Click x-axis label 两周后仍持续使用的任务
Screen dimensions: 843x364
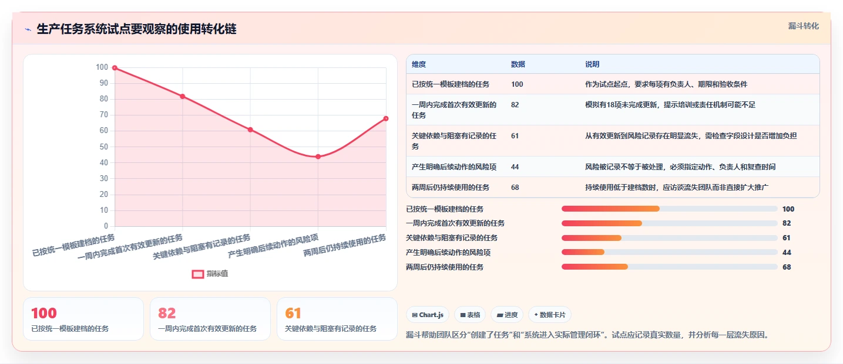coord(345,246)
